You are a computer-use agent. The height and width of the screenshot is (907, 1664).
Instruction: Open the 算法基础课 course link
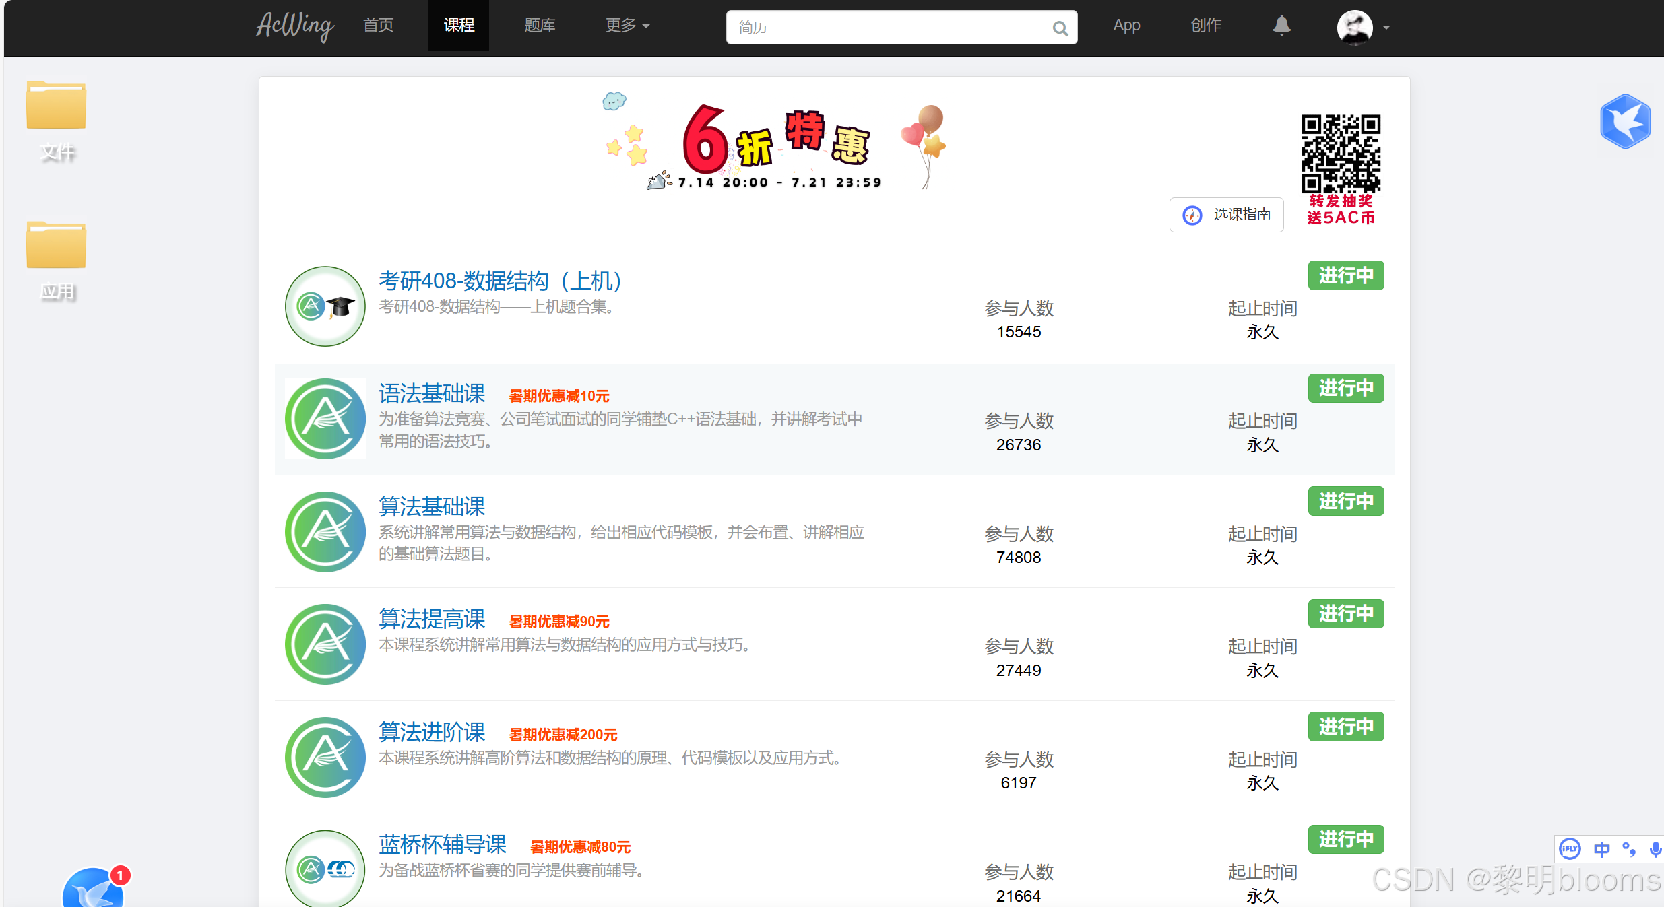[432, 506]
